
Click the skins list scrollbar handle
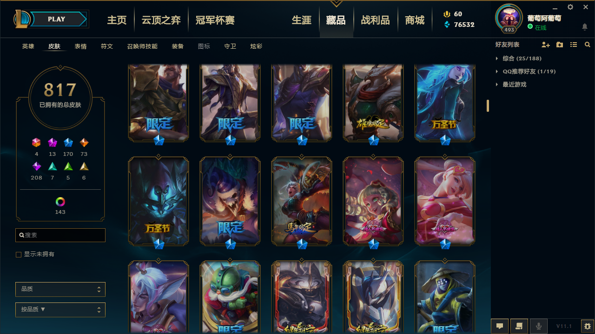click(488, 106)
